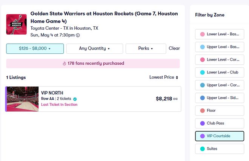Screen dimensions: 249x161
Task: Click the event time info icon
Action: click(78, 35)
